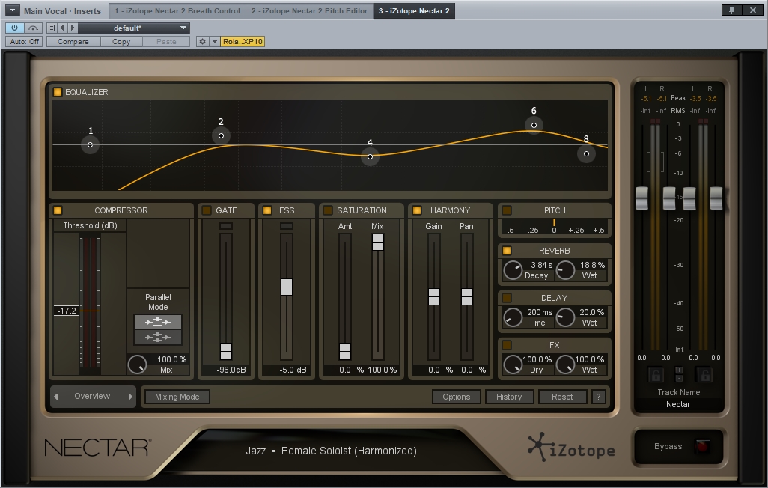The image size is (768, 488).
Task: Click the Mixing Mode button
Action: pos(177,397)
